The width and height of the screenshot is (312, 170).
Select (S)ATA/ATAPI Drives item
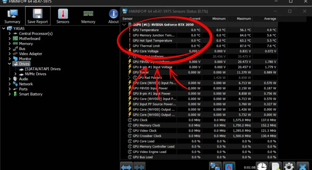pyautogui.click(x=43, y=69)
